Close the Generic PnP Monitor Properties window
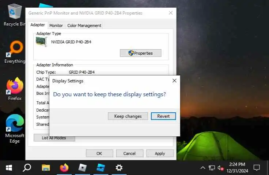The height and width of the screenshot is (175, 269). pos(171,13)
